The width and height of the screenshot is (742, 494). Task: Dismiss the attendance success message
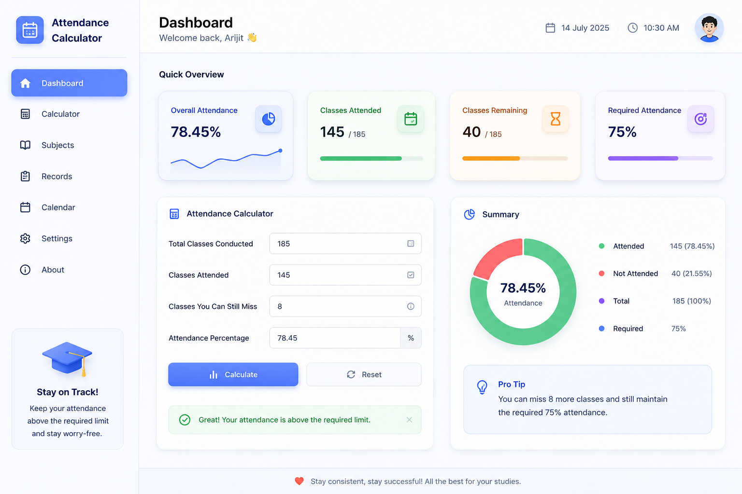coord(409,420)
